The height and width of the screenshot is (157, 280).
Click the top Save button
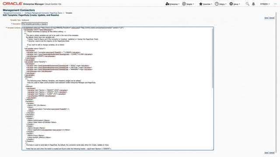click(x=266, y=18)
